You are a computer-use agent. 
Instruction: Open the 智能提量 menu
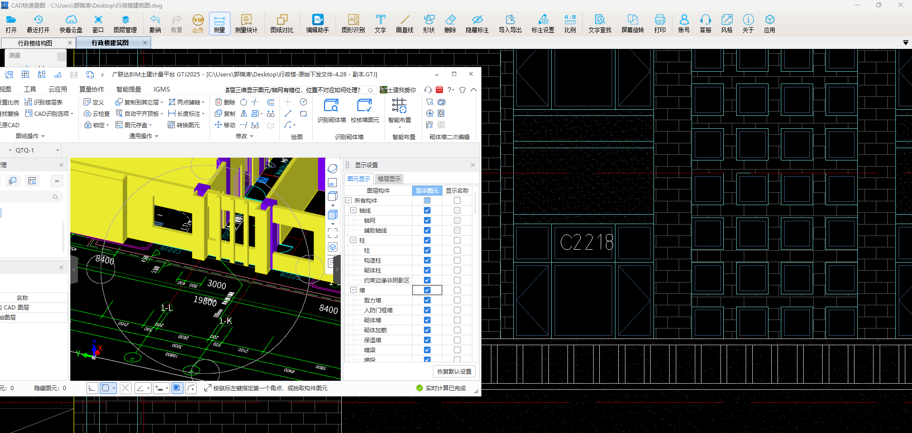(x=128, y=89)
